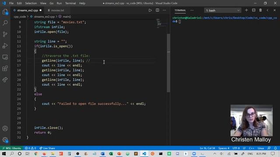Click line number 16 in gutter
This screenshot has width=280, height=157.
coord(19,61)
